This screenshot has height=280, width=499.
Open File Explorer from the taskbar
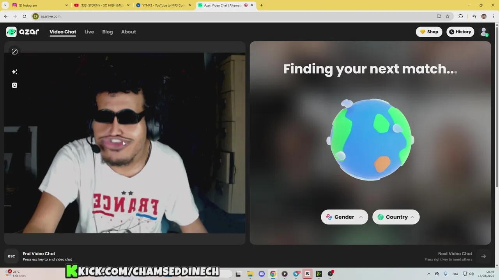tap(250, 274)
